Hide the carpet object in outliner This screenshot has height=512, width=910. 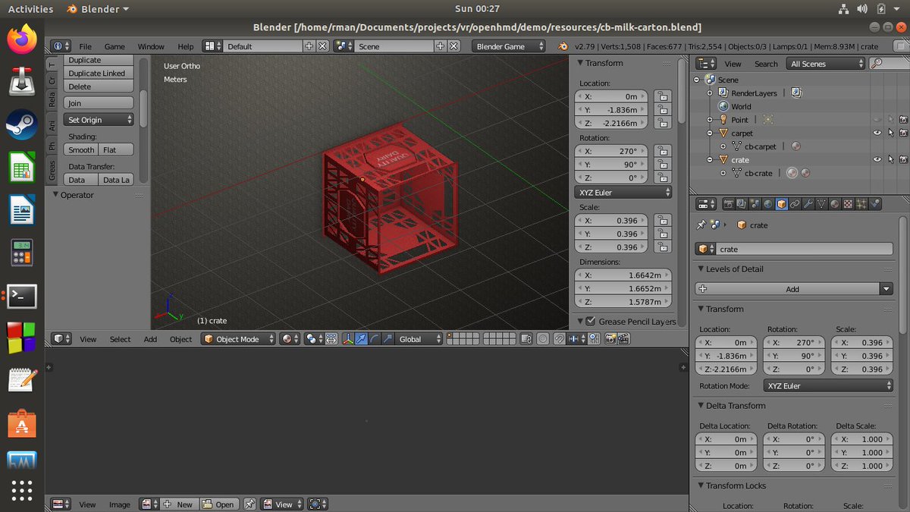click(x=877, y=133)
